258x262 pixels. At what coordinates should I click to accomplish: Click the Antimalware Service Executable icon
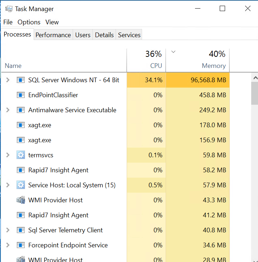coord(21,110)
